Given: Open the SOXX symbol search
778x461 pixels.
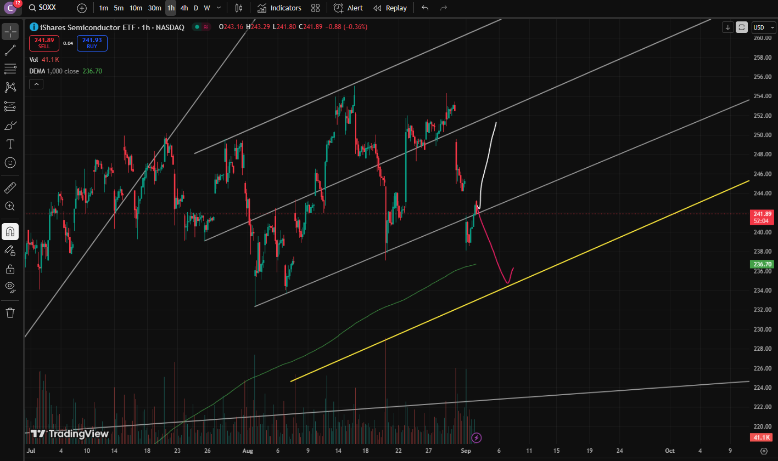Looking at the screenshot, I should coord(42,8).
